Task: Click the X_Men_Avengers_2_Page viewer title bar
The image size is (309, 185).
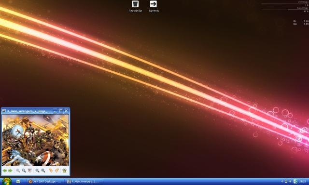Action: (x=35, y=111)
